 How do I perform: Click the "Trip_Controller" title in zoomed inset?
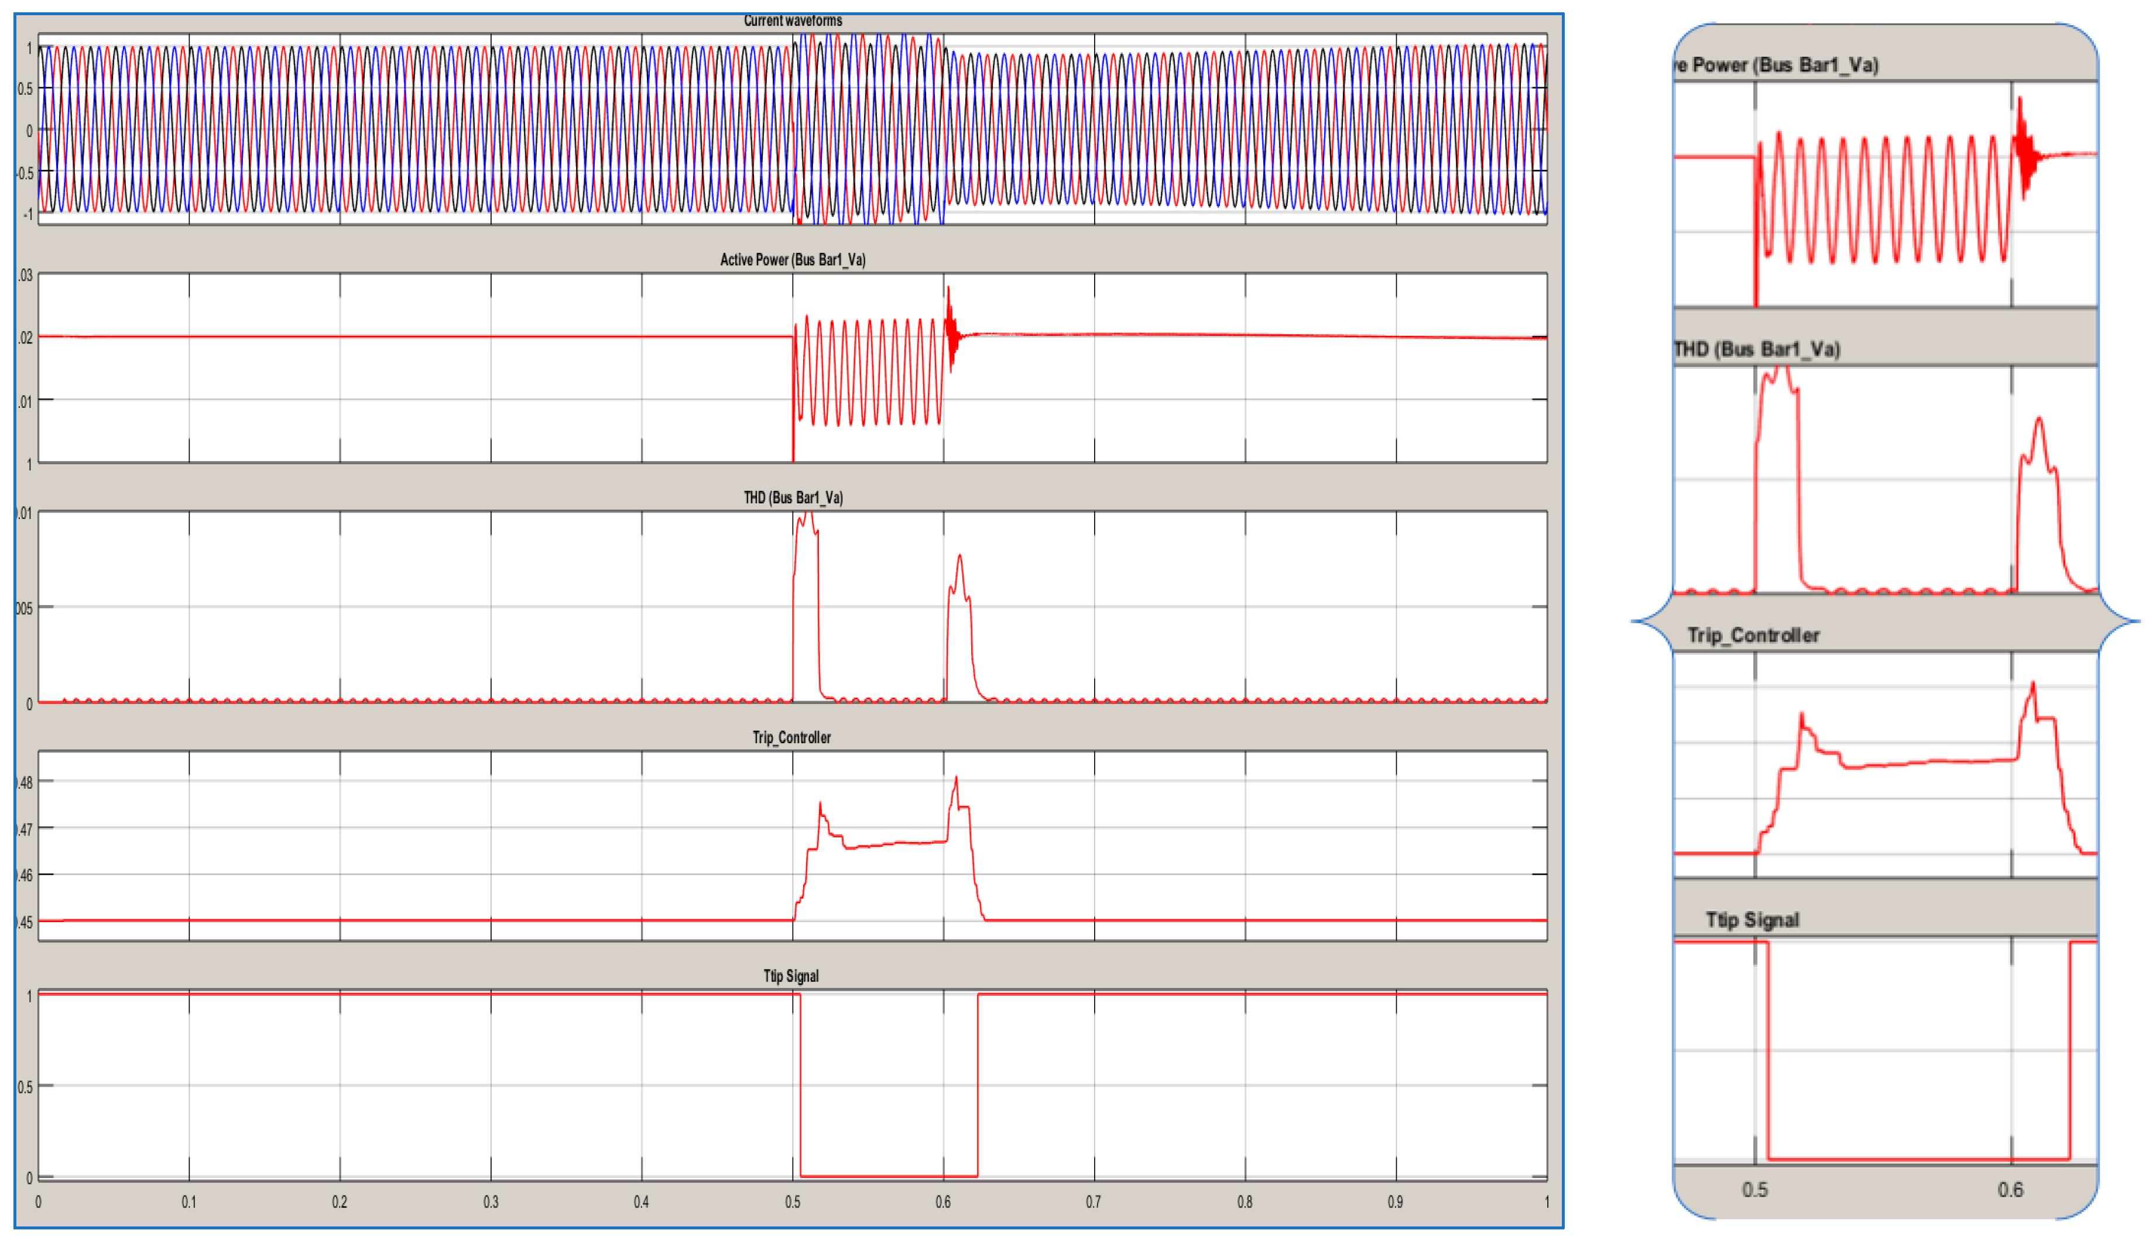[1753, 635]
